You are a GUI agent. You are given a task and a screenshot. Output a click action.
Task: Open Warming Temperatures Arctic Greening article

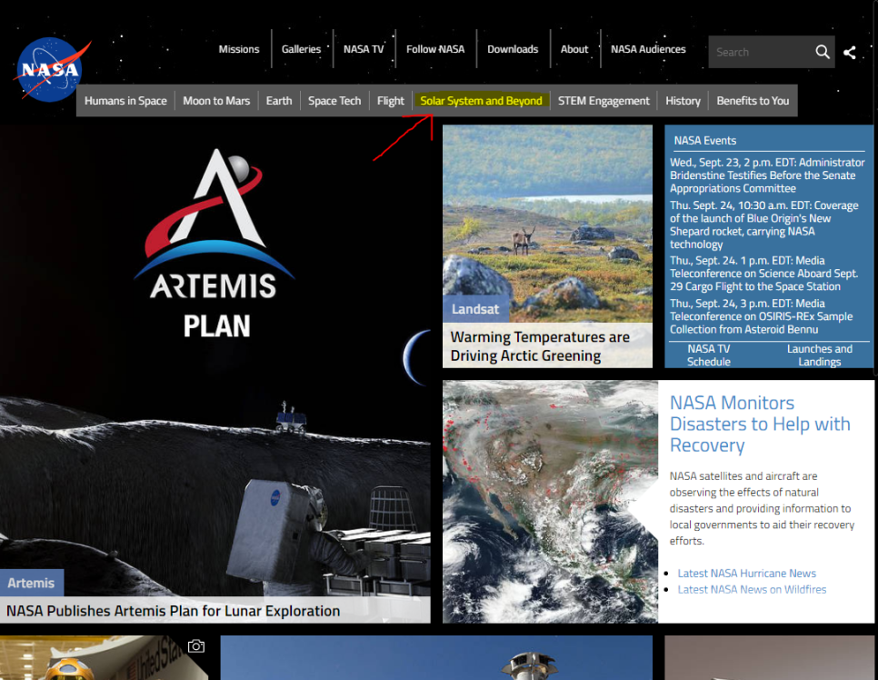(540, 346)
